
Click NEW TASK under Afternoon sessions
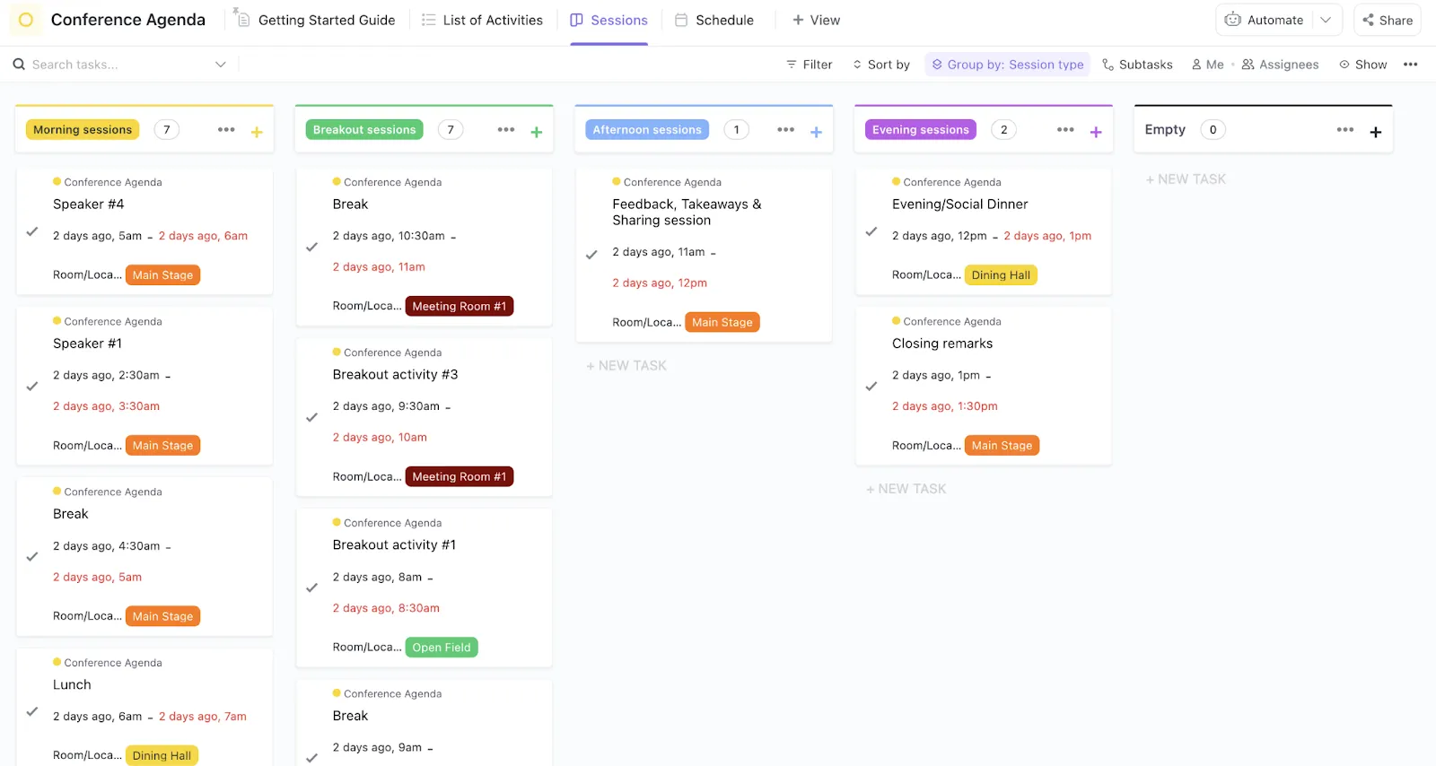click(x=626, y=366)
